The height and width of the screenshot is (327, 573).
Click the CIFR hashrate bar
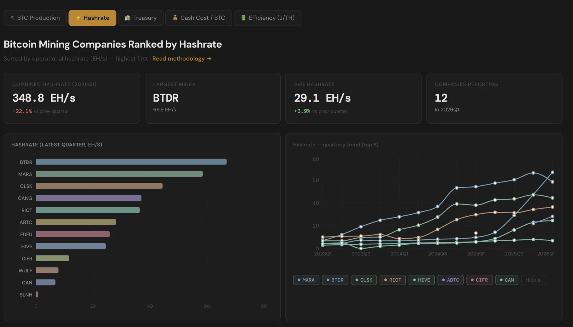pos(52,258)
